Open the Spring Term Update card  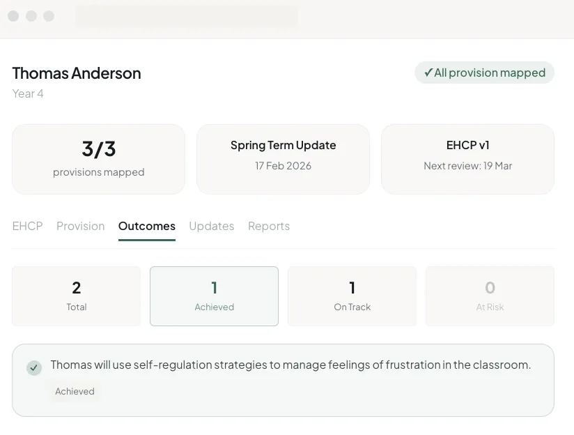(x=283, y=159)
